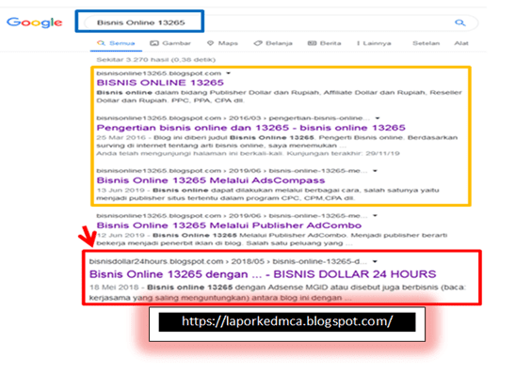The width and height of the screenshot is (515, 372).
Task: Expand dropdown arrow beside bisnisdollar24hours.blogspot.com URL
Action: click(x=375, y=261)
